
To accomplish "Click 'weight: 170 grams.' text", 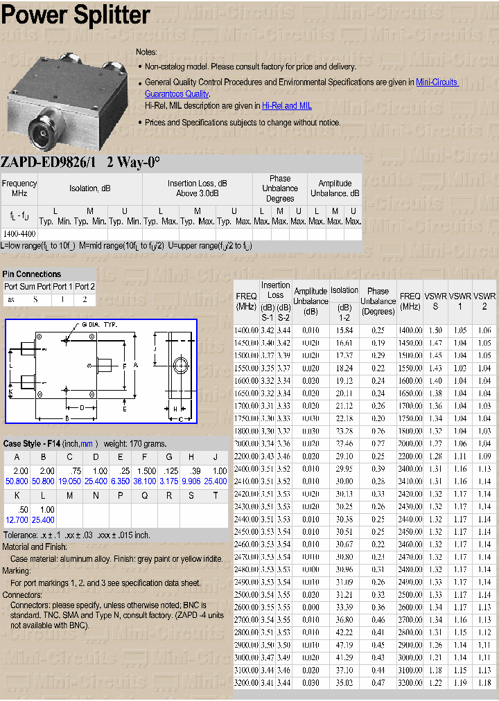I will [x=135, y=444].
